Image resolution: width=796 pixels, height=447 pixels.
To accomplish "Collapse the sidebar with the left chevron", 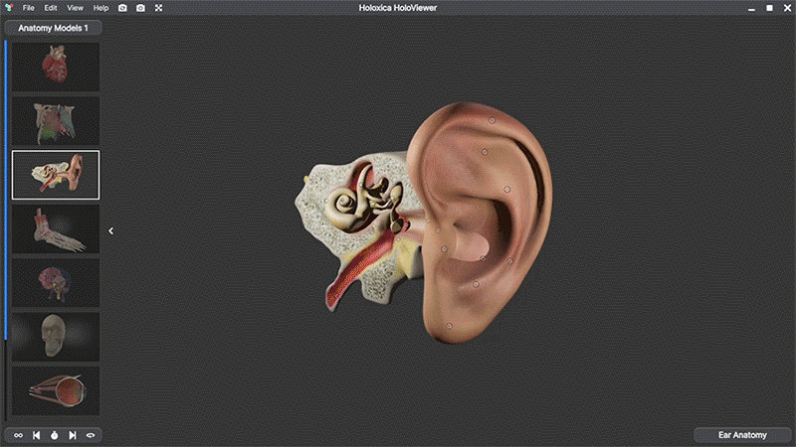I will pos(110,230).
